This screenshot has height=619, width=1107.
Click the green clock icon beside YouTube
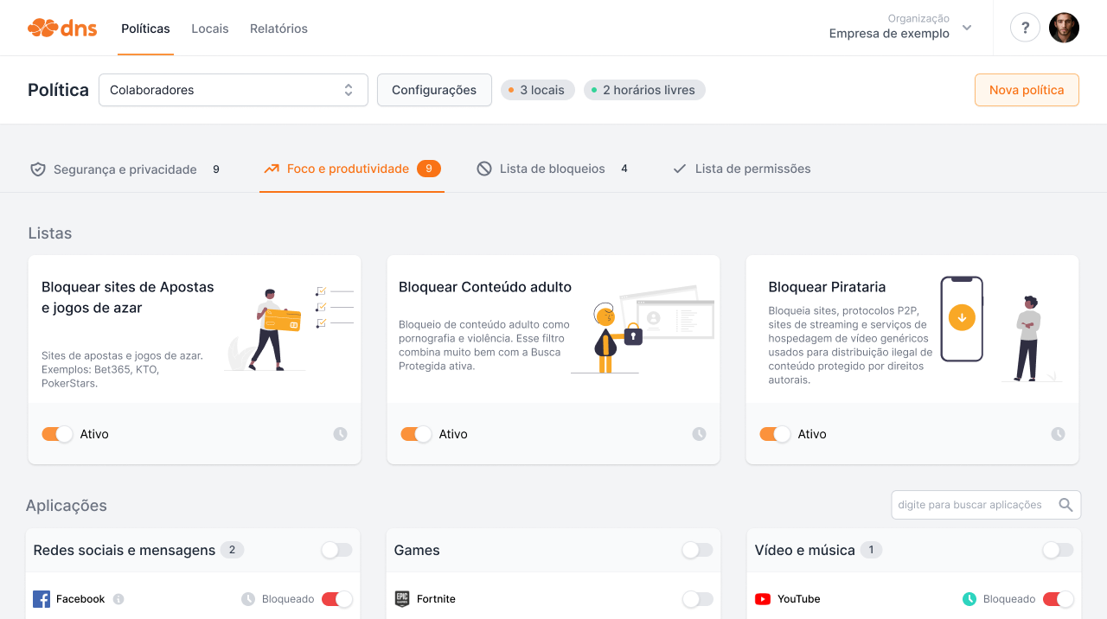(969, 599)
